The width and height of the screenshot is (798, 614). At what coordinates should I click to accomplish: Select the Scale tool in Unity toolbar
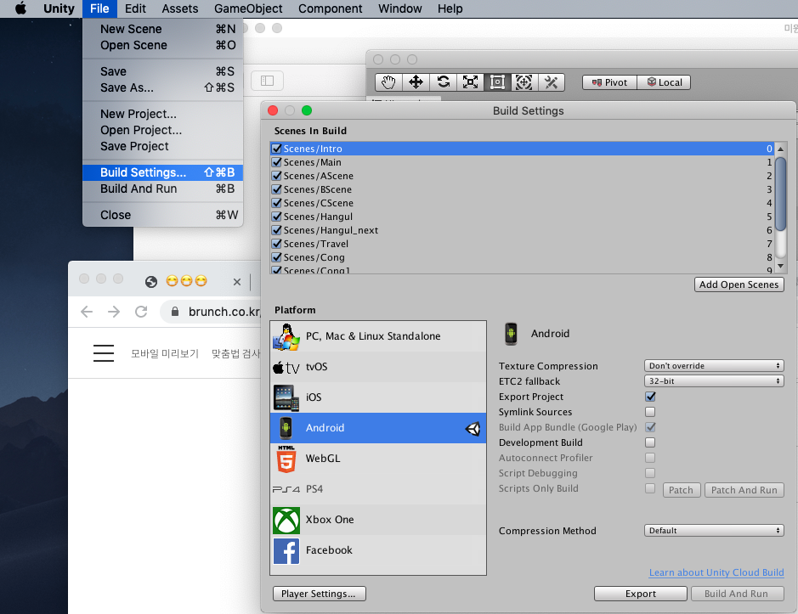pyautogui.click(x=470, y=82)
